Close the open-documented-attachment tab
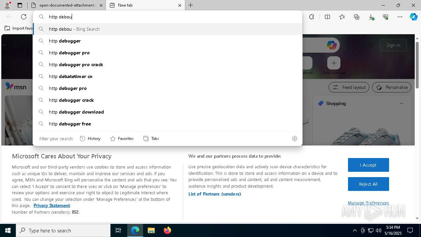This screenshot has height=237, width=421. tap(101, 5)
